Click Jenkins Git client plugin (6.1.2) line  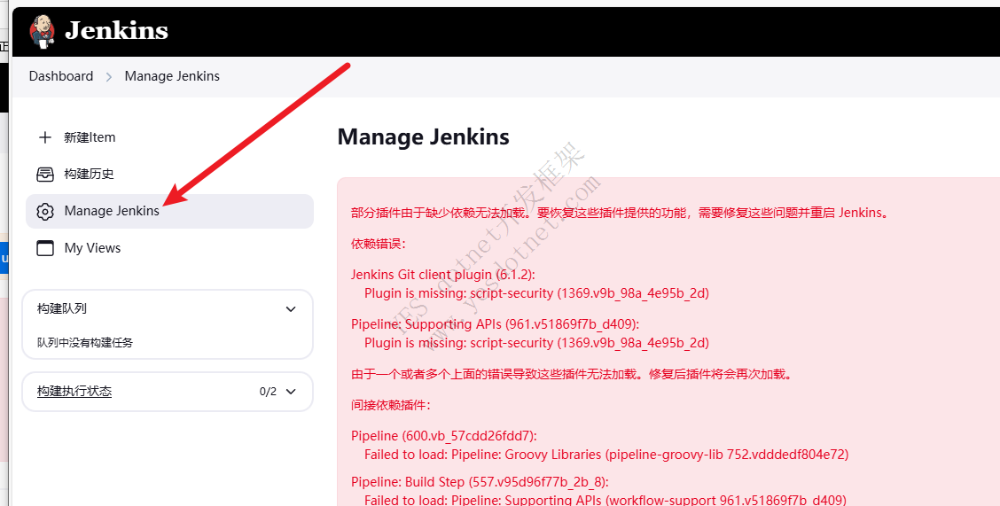pyautogui.click(x=443, y=275)
